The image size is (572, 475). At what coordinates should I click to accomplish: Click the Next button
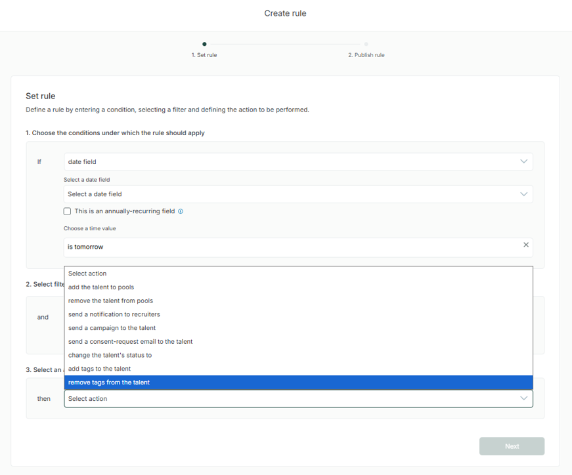[512, 446]
